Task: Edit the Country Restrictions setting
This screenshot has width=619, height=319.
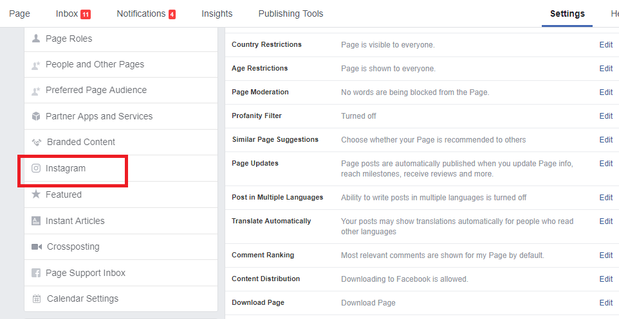Action: pos(606,44)
